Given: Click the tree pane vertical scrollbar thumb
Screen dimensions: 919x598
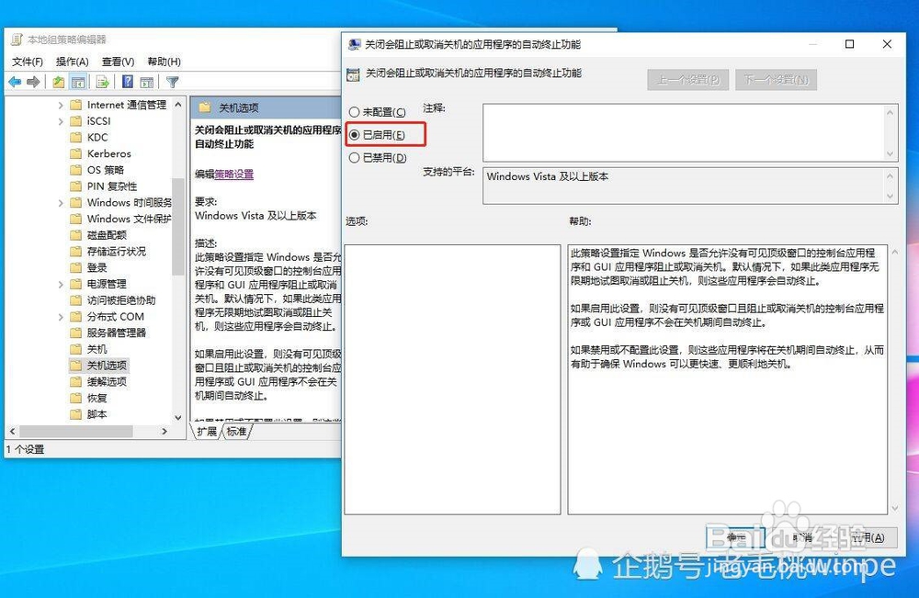Looking at the screenshot, I should (x=178, y=226).
